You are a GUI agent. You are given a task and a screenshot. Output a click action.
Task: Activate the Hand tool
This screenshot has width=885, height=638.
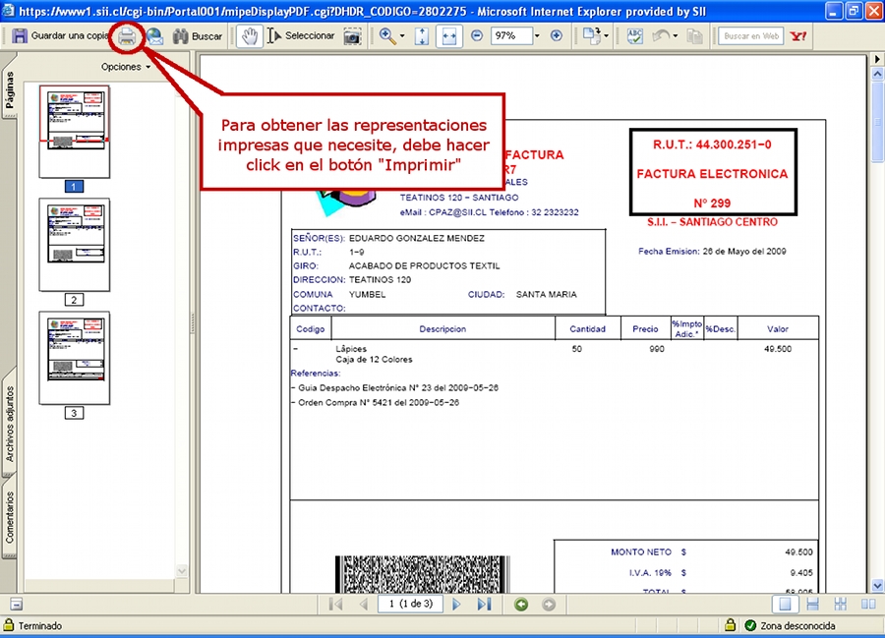(x=250, y=36)
